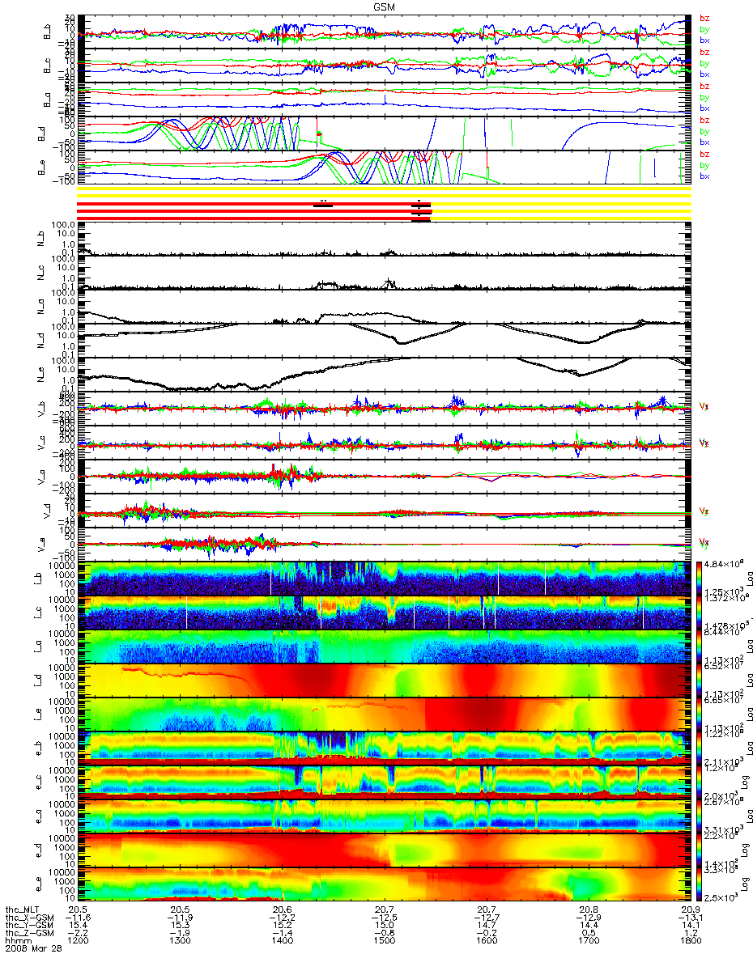Image resolution: width=753 pixels, height=971 pixels.
Task: Select the Z-GSM value 0.5
Action: pyautogui.click(x=588, y=935)
